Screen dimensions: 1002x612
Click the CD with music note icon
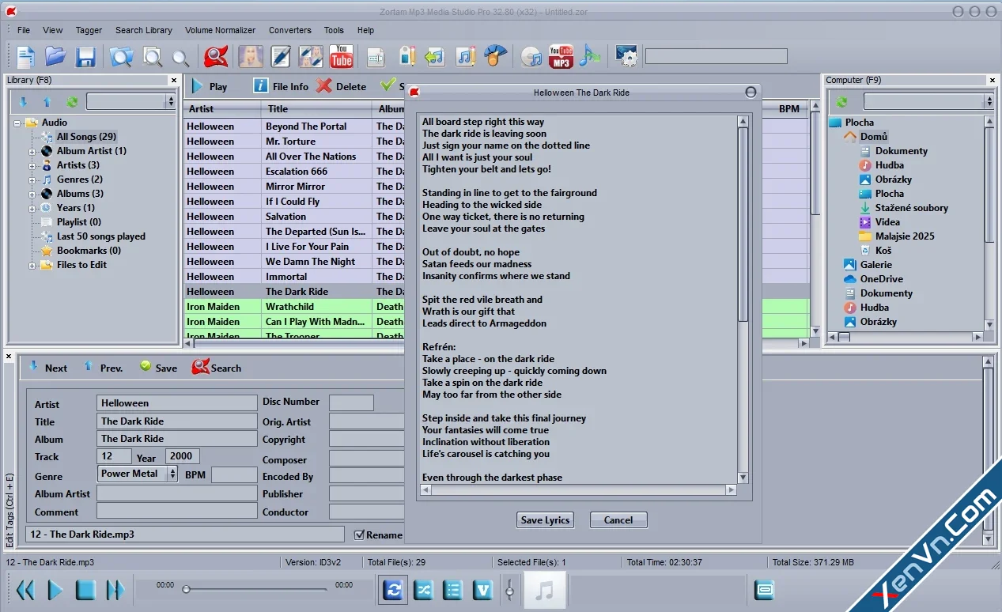tap(531, 57)
